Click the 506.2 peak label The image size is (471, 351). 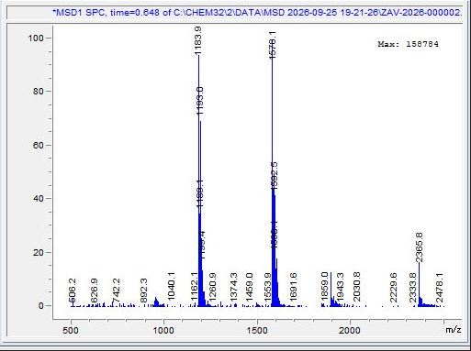[73, 291]
